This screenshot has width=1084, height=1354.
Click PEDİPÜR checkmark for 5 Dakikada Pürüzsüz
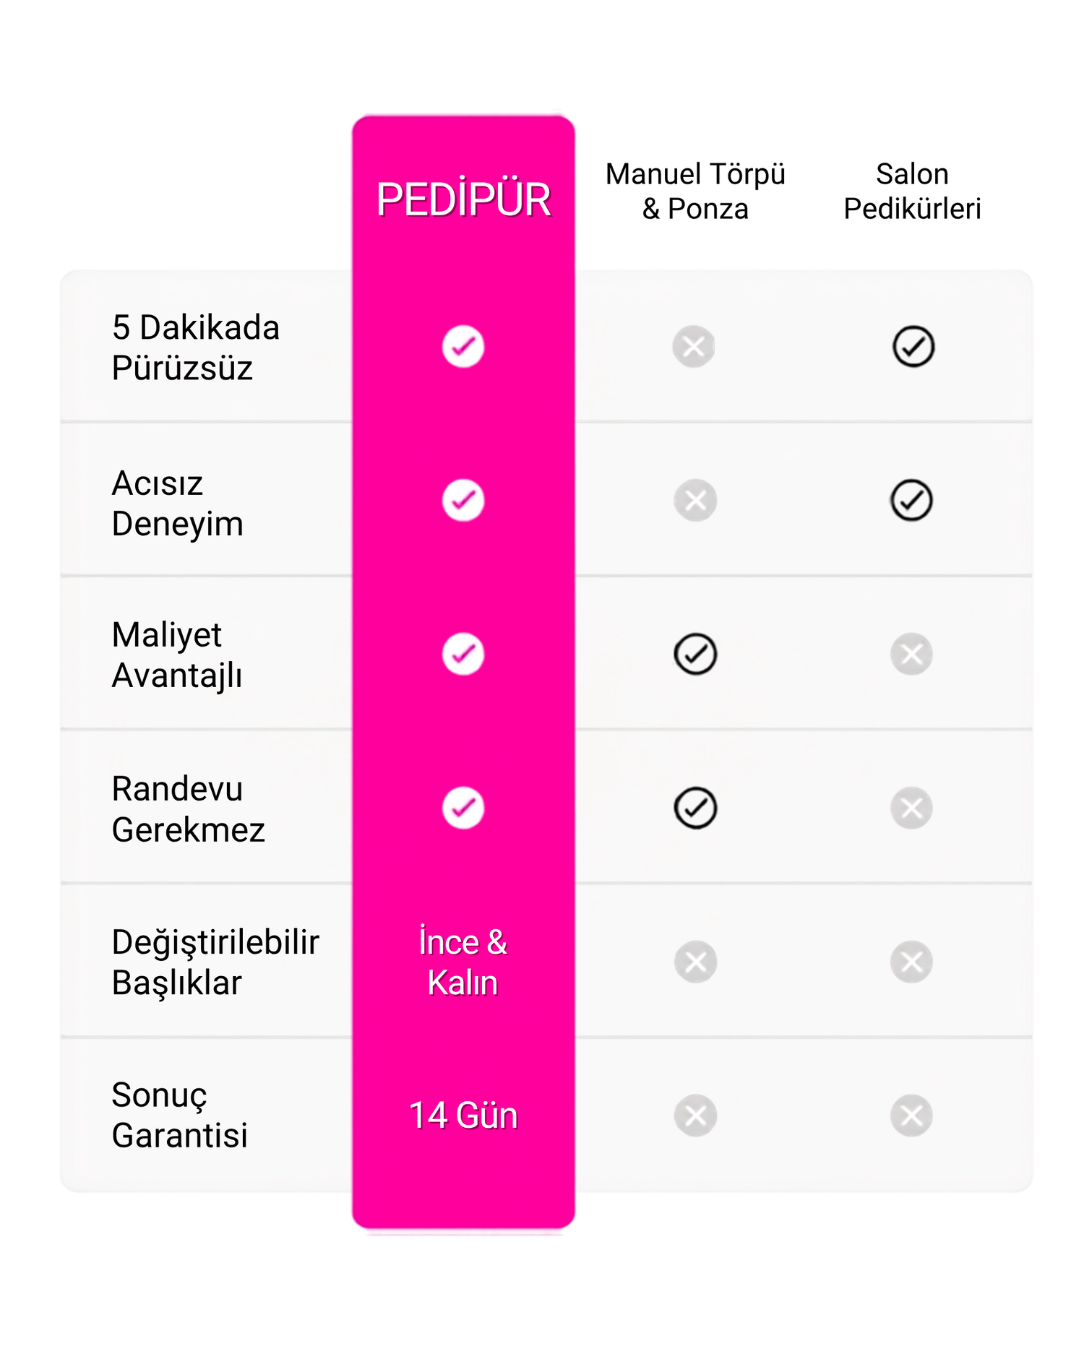463,347
